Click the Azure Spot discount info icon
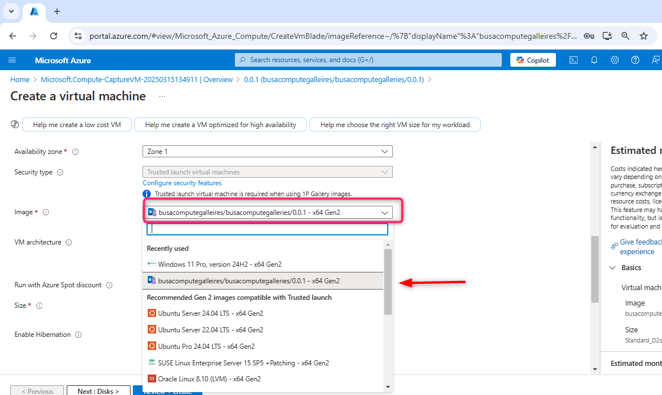The width and height of the screenshot is (662, 395). pos(109,285)
